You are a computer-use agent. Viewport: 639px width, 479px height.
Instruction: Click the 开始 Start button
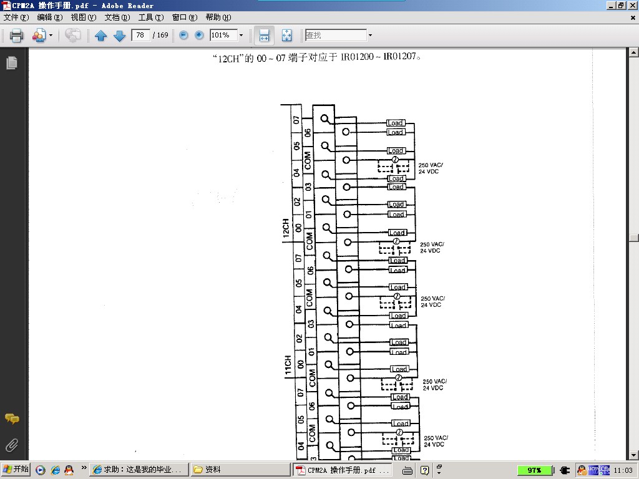(x=16, y=470)
